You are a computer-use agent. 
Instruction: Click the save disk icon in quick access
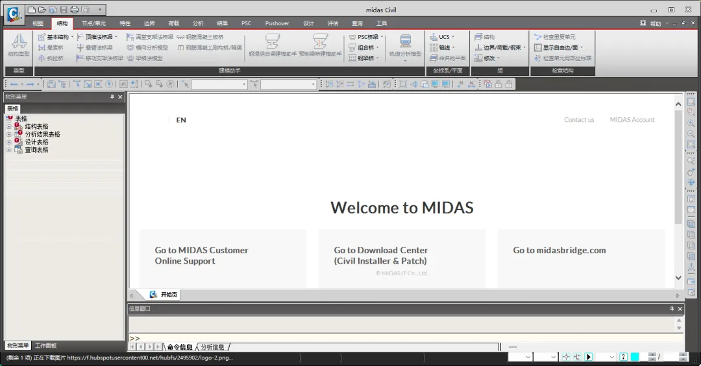(x=64, y=9)
